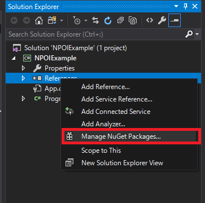Click the Sync with Active Document icon

click(x=95, y=20)
